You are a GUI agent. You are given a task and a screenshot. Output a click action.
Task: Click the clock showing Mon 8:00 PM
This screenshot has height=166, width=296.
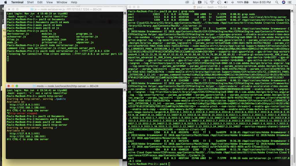262,2
